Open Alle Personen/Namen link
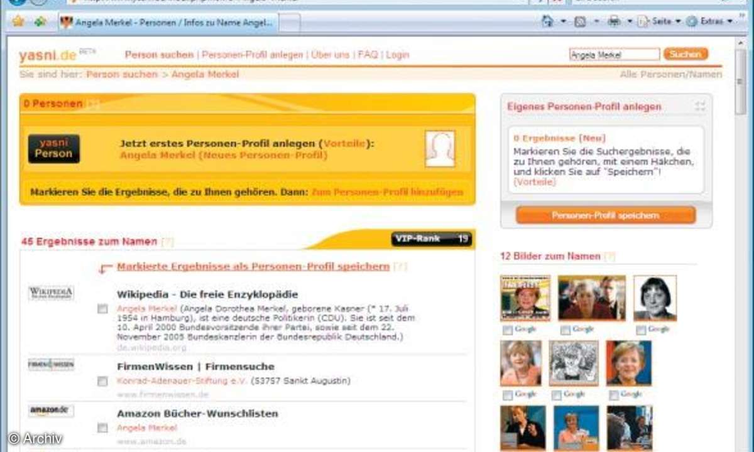754x452 pixels. pyautogui.click(x=671, y=74)
